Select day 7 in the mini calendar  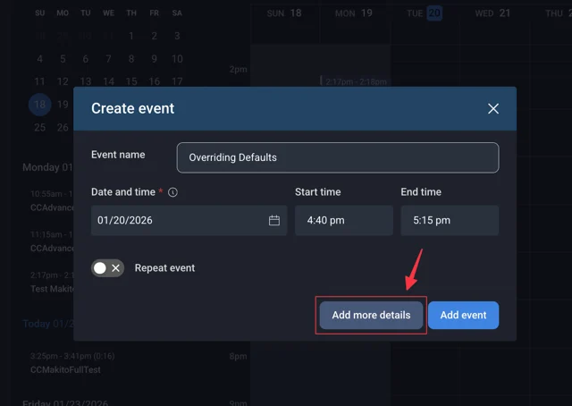point(108,59)
